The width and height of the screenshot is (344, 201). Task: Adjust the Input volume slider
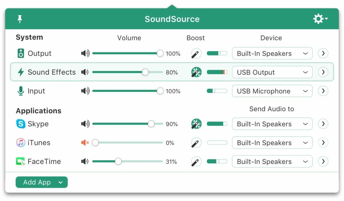coord(128,91)
